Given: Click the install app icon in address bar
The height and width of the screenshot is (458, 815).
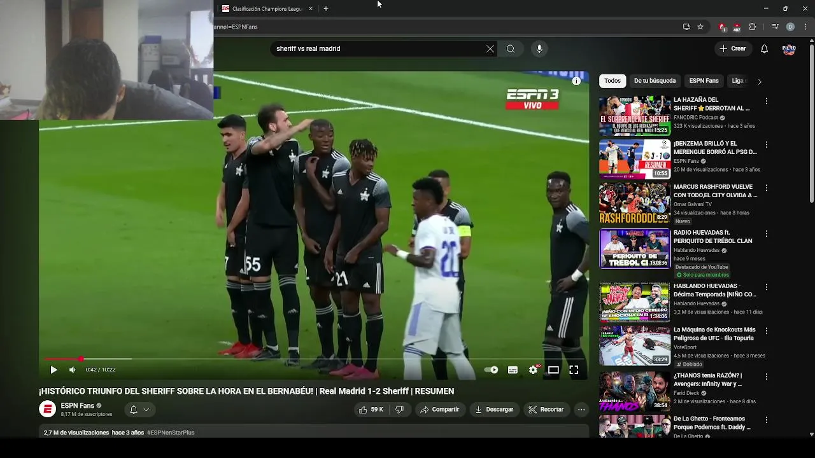Looking at the screenshot, I should click(x=686, y=27).
